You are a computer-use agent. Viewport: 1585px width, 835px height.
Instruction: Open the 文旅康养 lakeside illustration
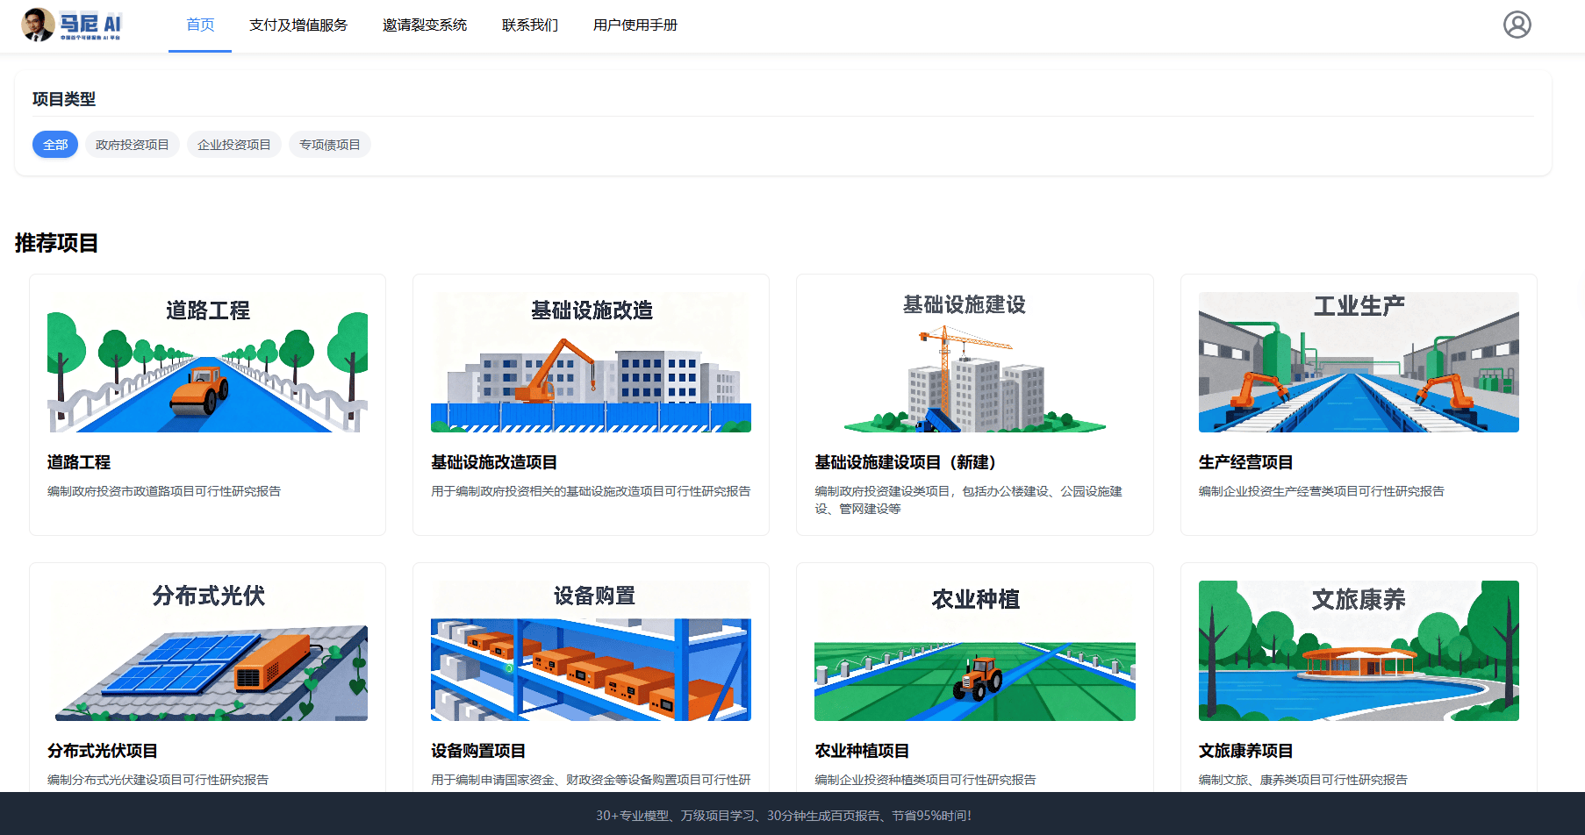coord(1358,651)
